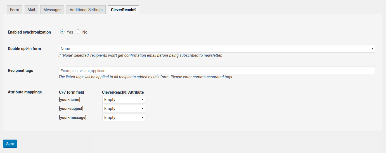Viewport: 386px width, 153px height.
Task: Switch to the Form tab
Action: tap(15, 10)
